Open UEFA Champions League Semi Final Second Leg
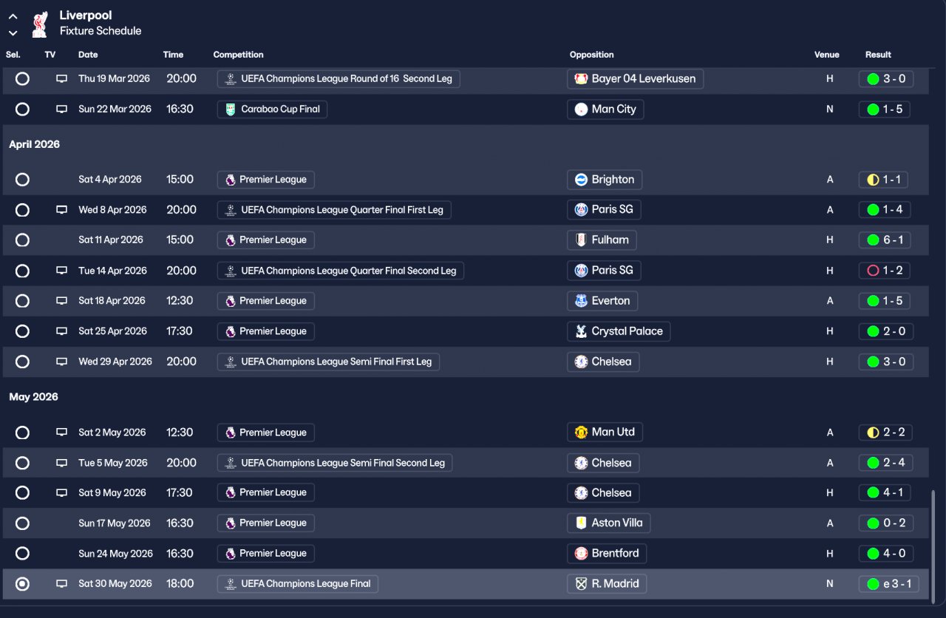Image resolution: width=946 pixels, height=618 pixels. click(x=335, y=463)
